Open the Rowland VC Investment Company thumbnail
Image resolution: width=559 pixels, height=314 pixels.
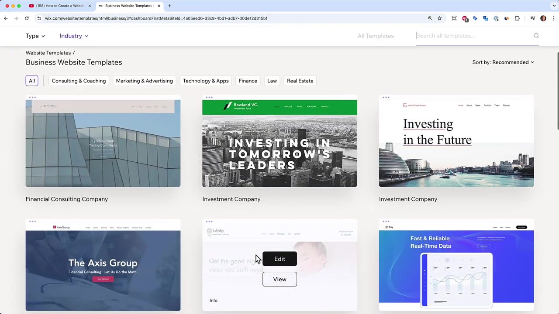tap(279, 143)
